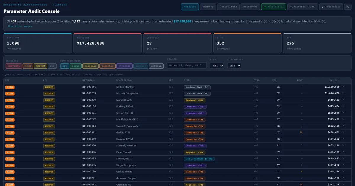Image resolution: width=355 pixels, height=186 pixels.
Task: Dismiss the NP-100150 Gasket, Tinned row
Action: [343, 171]
